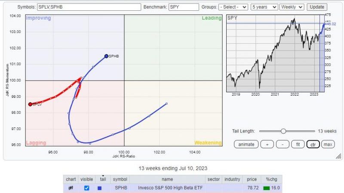The width and height of the screenshot is (344, 193).
Task: Click the Benchmark SPY input field
Action: tap(184, 7)
